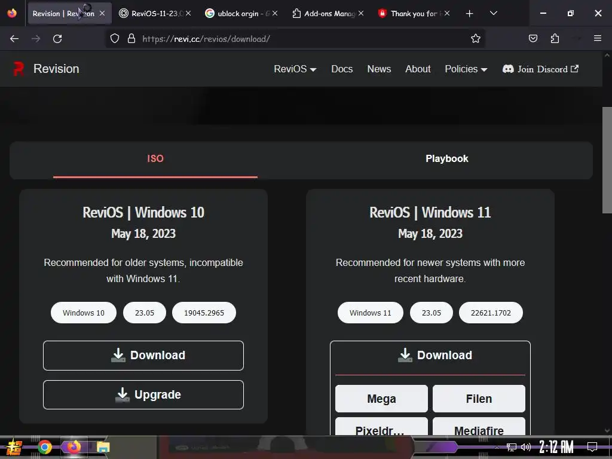612x459 pixels.
Task: Select the ISO tab
Action: tap(155, 159)
